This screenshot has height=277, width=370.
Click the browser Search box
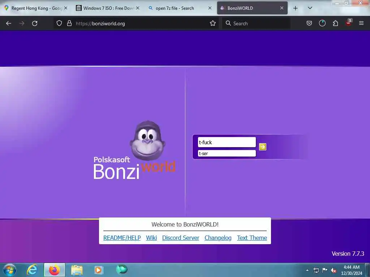point(256,23)
